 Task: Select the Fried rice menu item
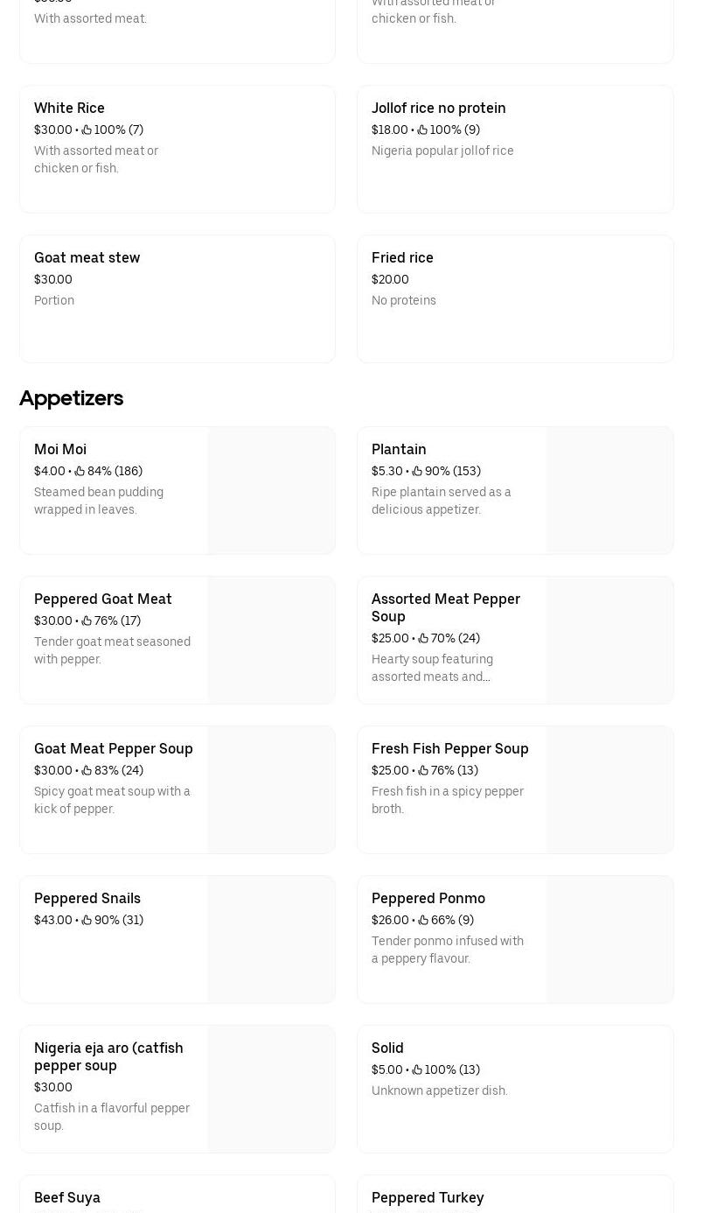(x=515, y=298)
